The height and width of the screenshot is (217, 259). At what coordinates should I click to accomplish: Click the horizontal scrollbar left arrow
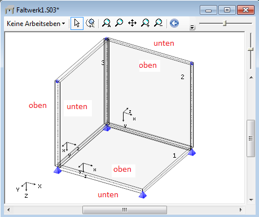8,210
